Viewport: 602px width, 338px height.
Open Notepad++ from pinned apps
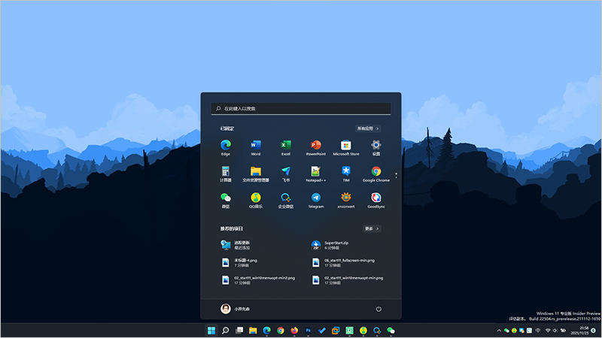click(315, 173)
